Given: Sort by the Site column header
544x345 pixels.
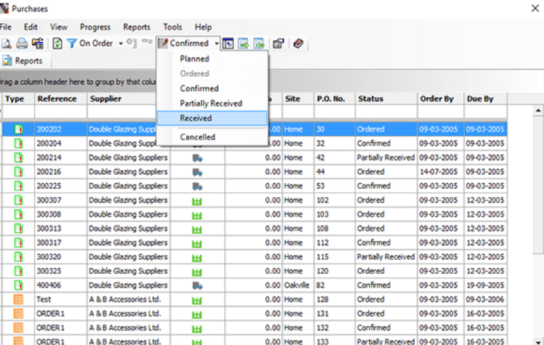Looking at the screenshot, I should tap(298, 99).
